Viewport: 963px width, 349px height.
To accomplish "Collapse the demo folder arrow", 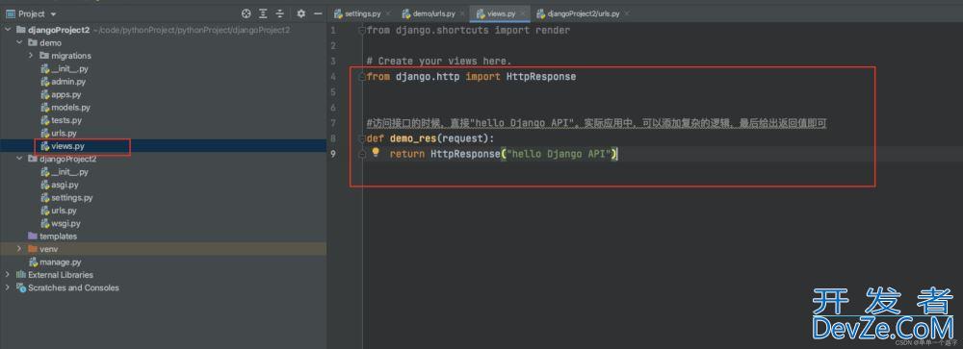I will click(x=20, y=43).
